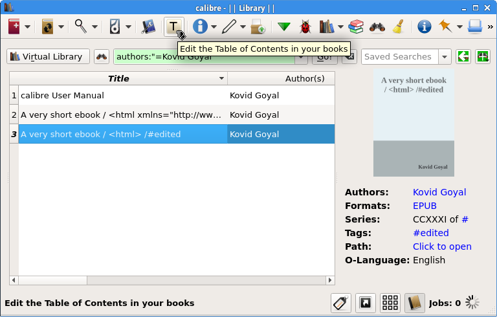Click the Go! search button
497x317 pixels.
325,57
